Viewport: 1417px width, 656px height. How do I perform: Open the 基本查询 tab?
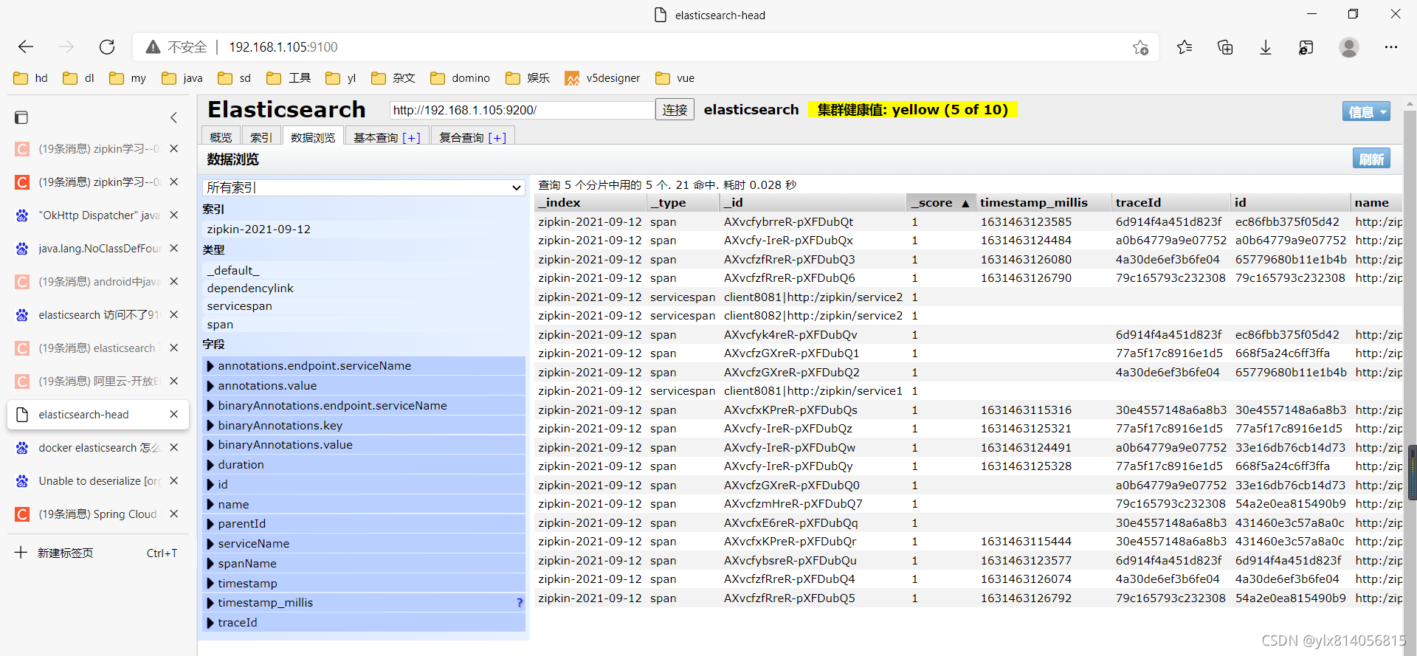(x=387, y=137)
